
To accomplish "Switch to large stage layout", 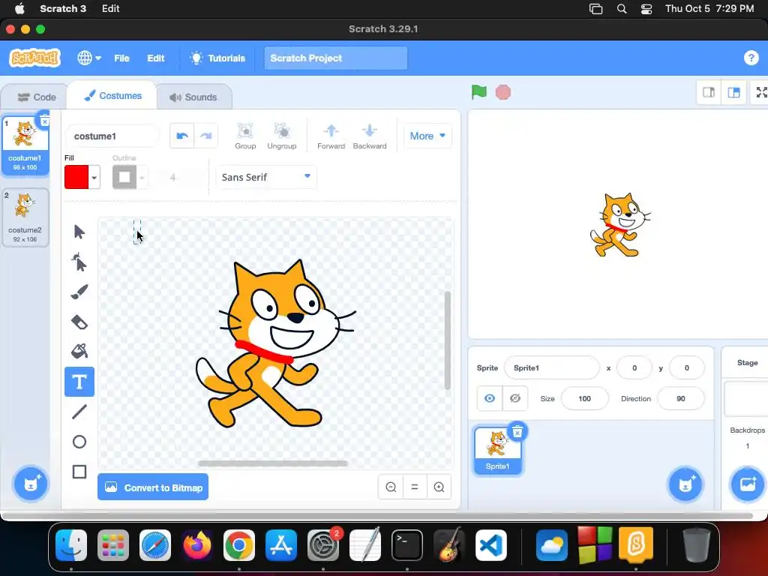I will point(733,92).
